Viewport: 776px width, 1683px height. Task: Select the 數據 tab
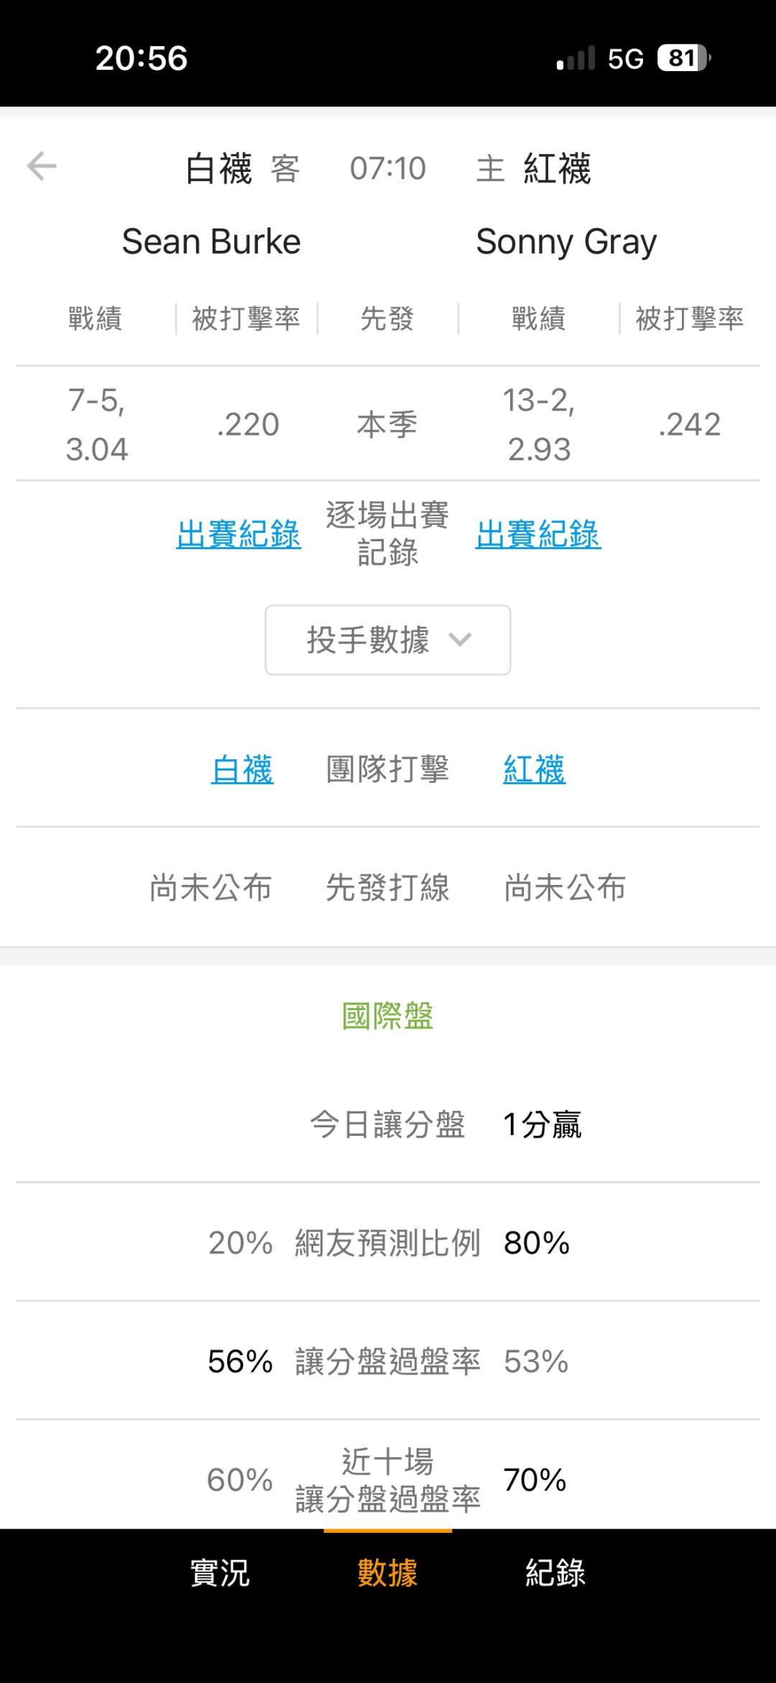click(388, 1572)
